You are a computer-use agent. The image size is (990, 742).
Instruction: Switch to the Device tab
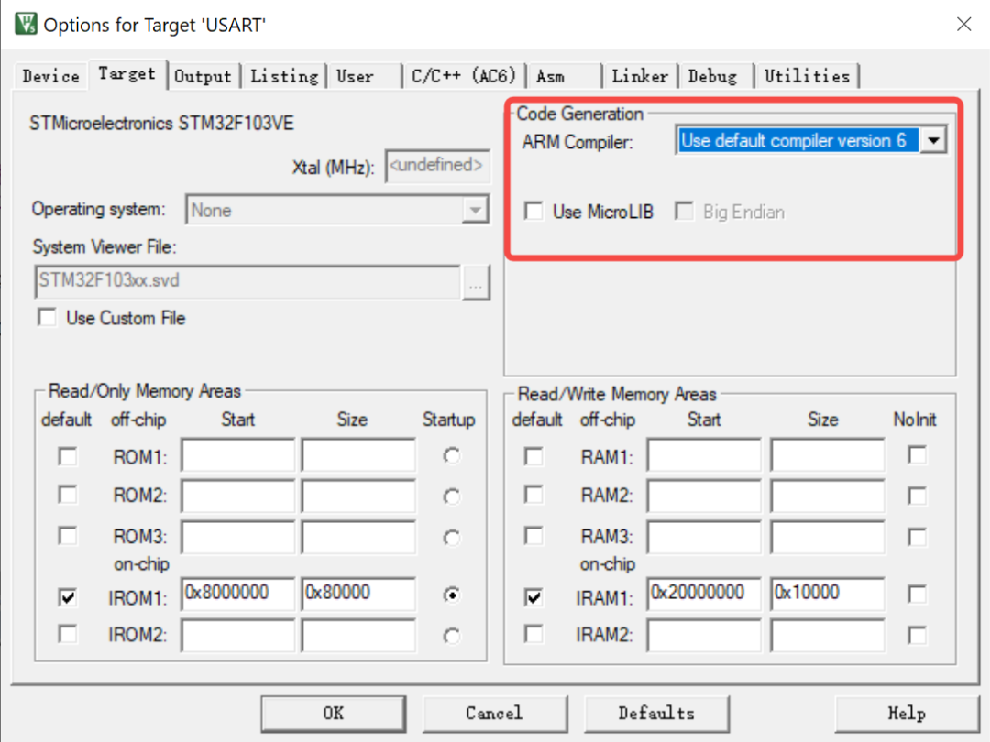click(x=51, y=76)
